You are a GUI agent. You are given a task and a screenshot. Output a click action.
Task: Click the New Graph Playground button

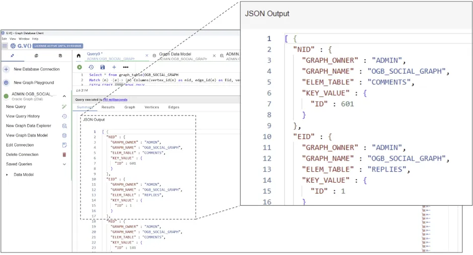tap(34, 82)
